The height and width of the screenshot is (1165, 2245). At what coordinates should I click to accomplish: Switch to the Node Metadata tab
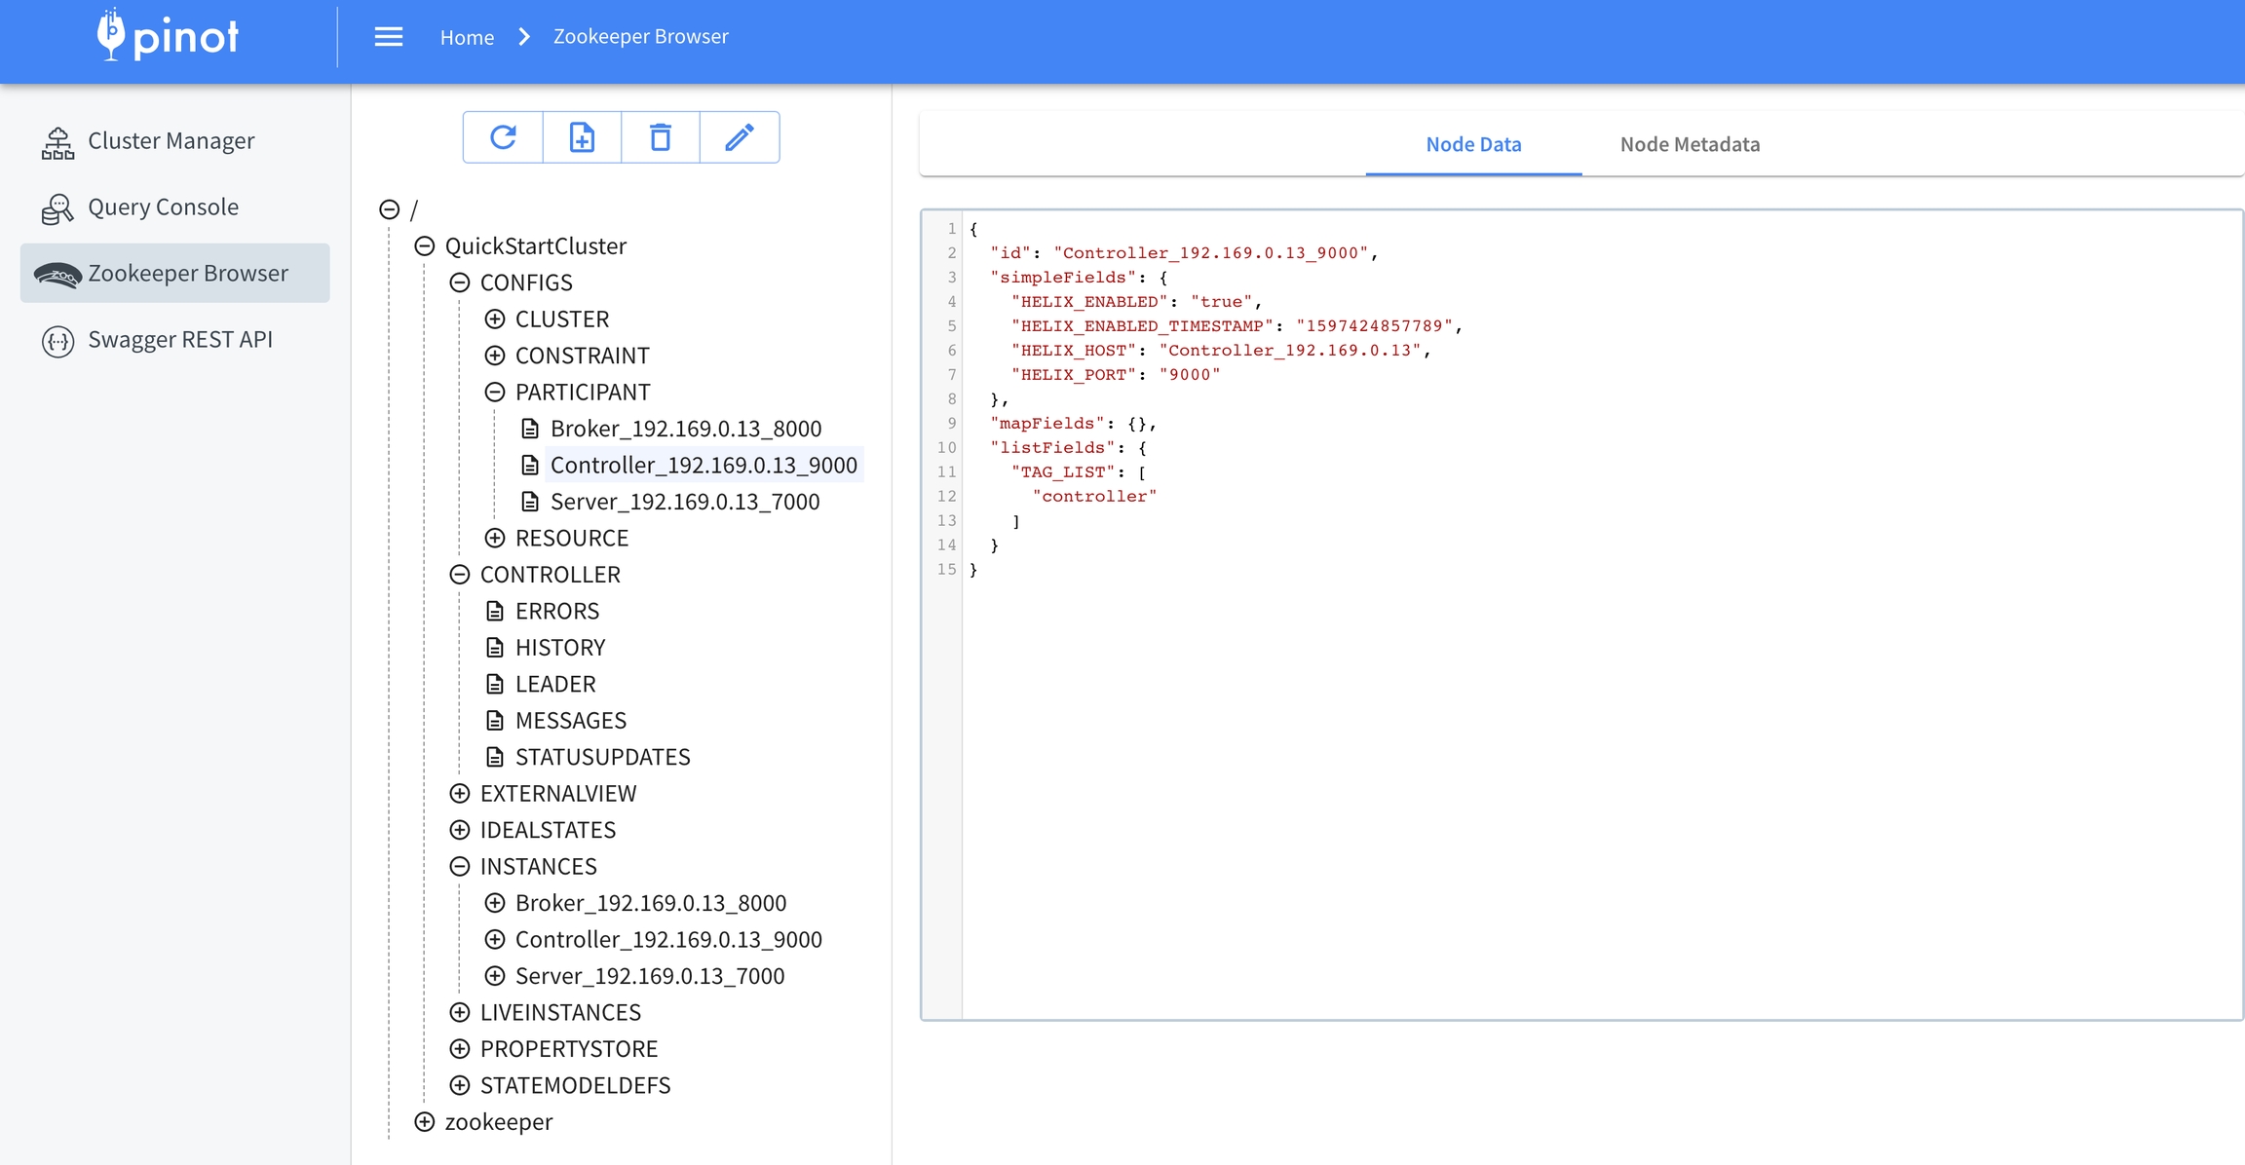(1689, 144)
